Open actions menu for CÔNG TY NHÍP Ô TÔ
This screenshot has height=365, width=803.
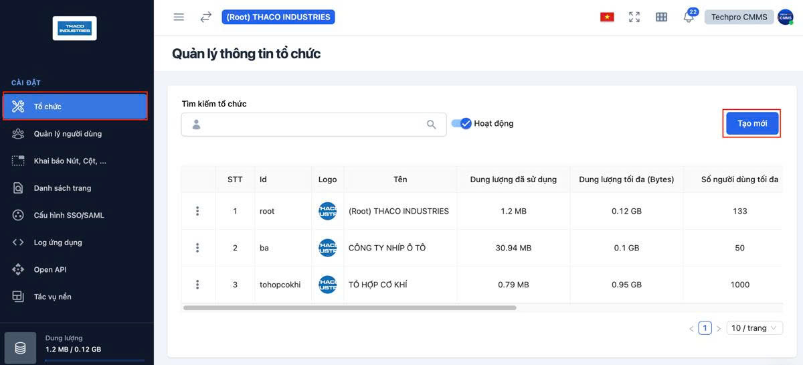[197, 248]
